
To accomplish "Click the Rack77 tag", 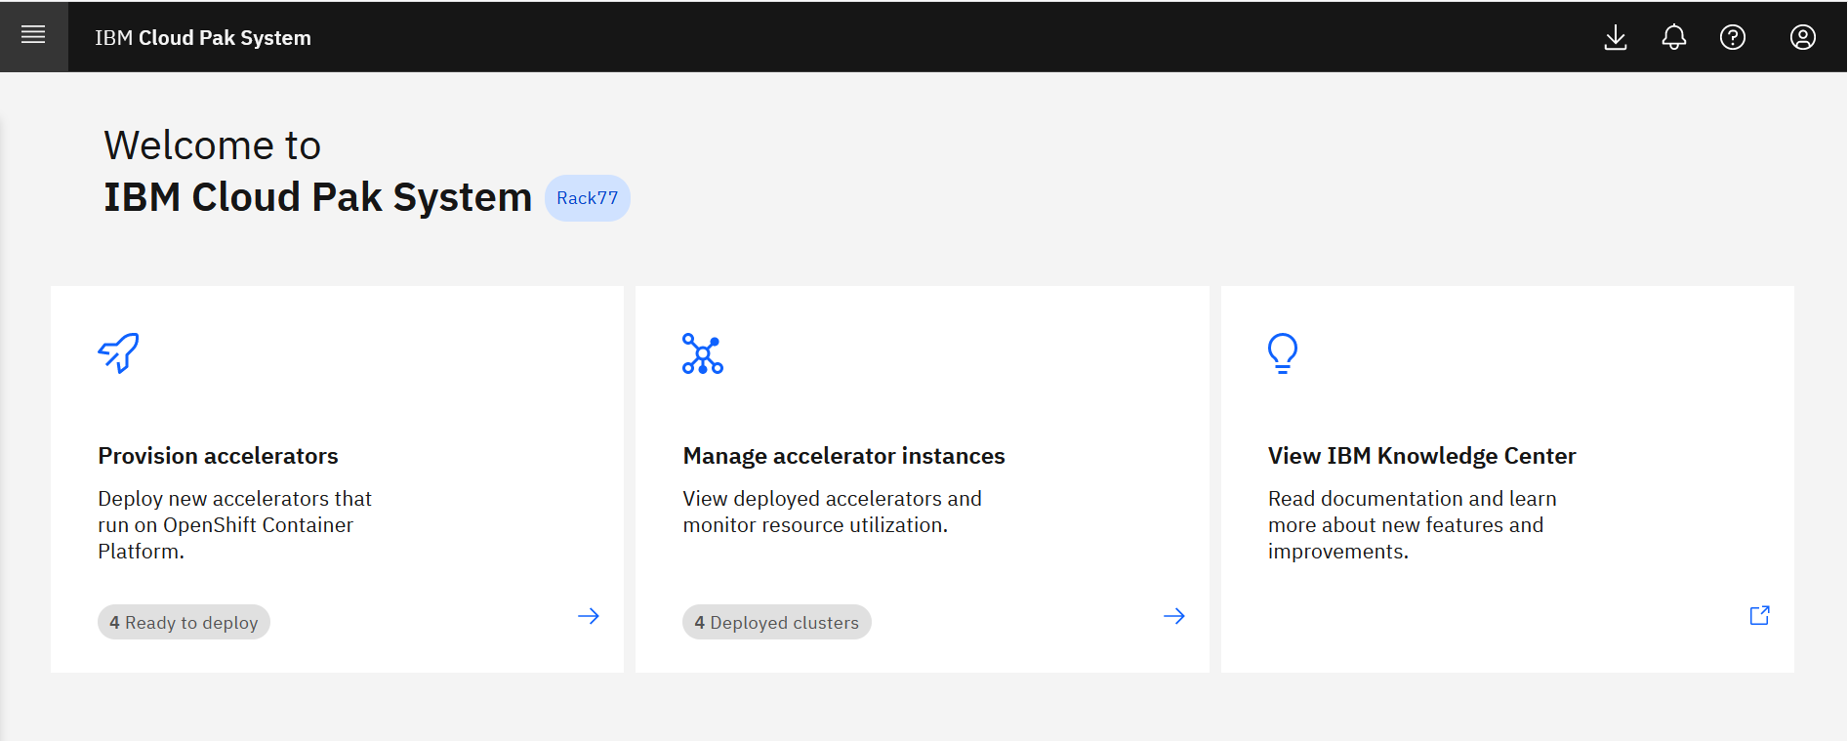I will (588, 198).
